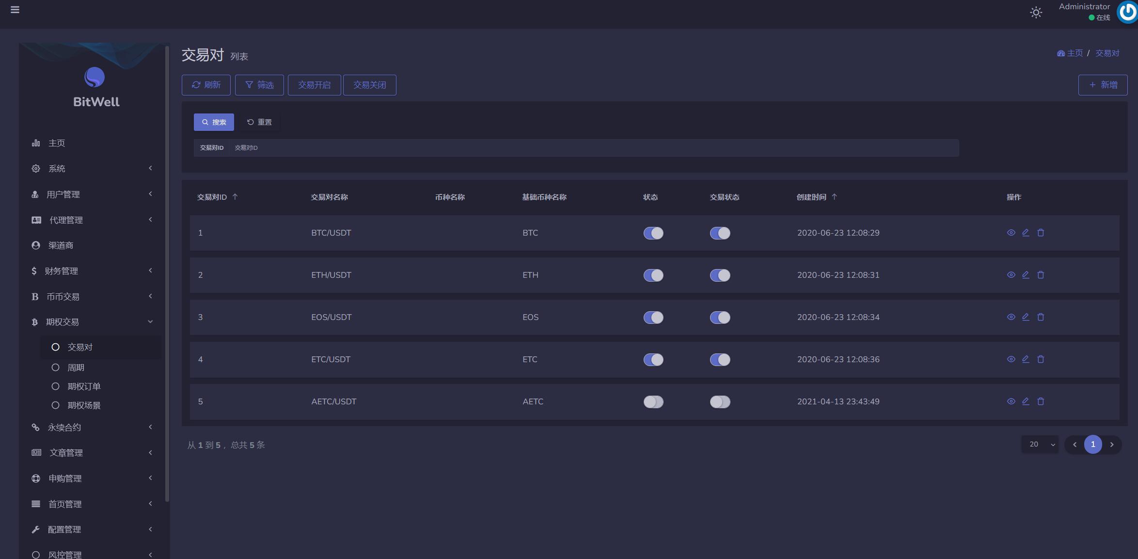1138x559 pixels.
Task: Expand the 系统 sidebar menu
Action: click(92, 169)
